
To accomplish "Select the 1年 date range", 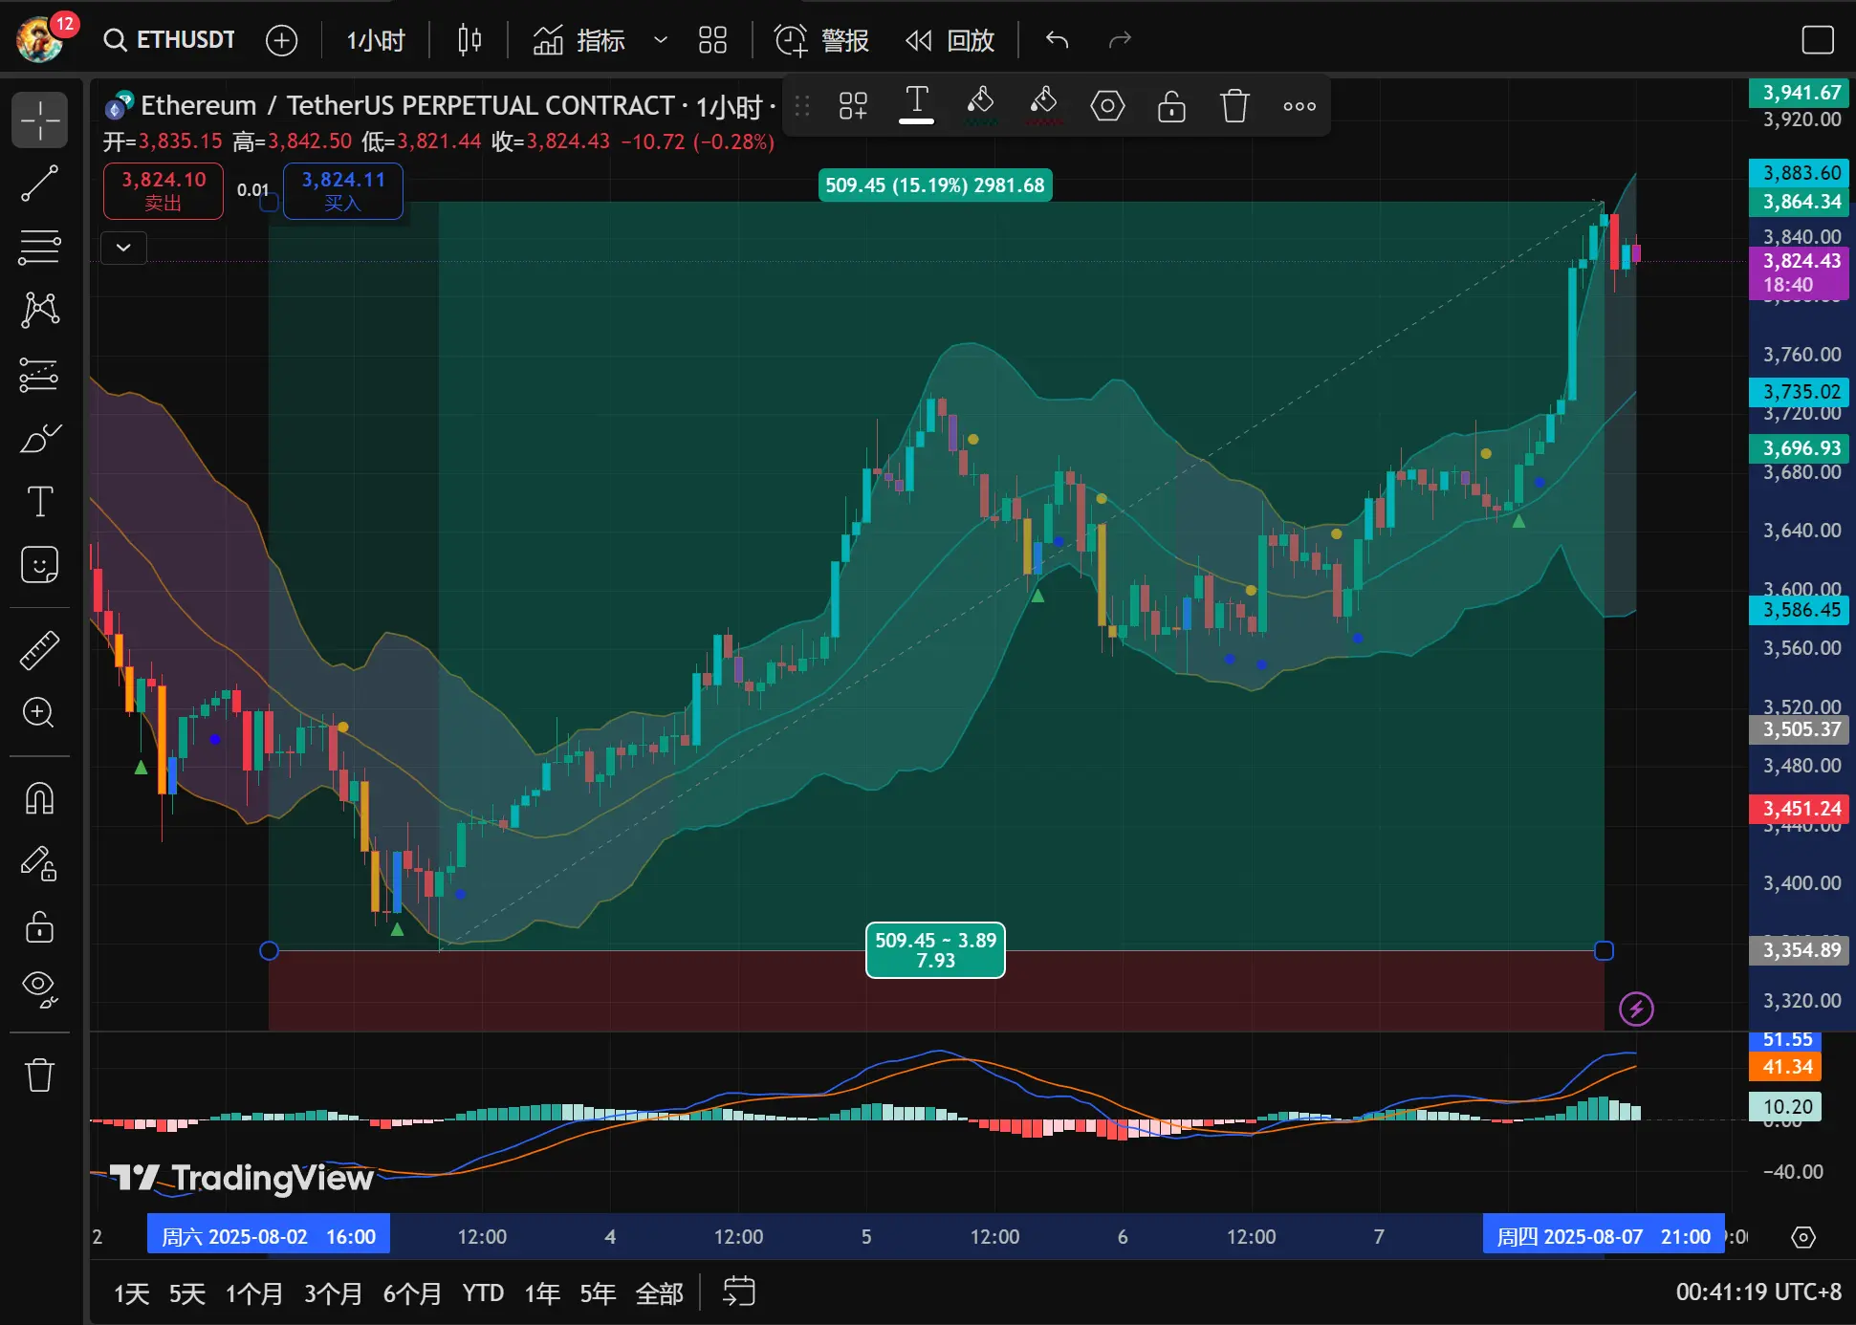I will coord(542,1293).
